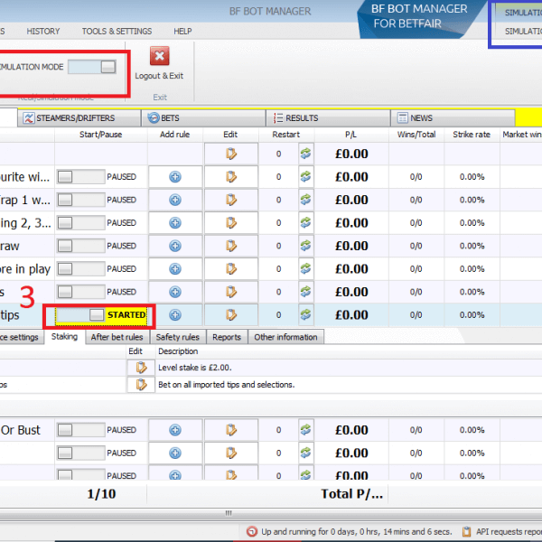Switch to the BETS tab

tap(203, 117)
